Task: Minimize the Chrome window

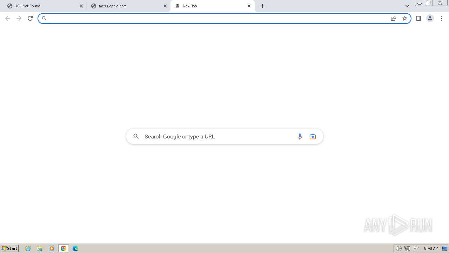Action: (420, 3)
